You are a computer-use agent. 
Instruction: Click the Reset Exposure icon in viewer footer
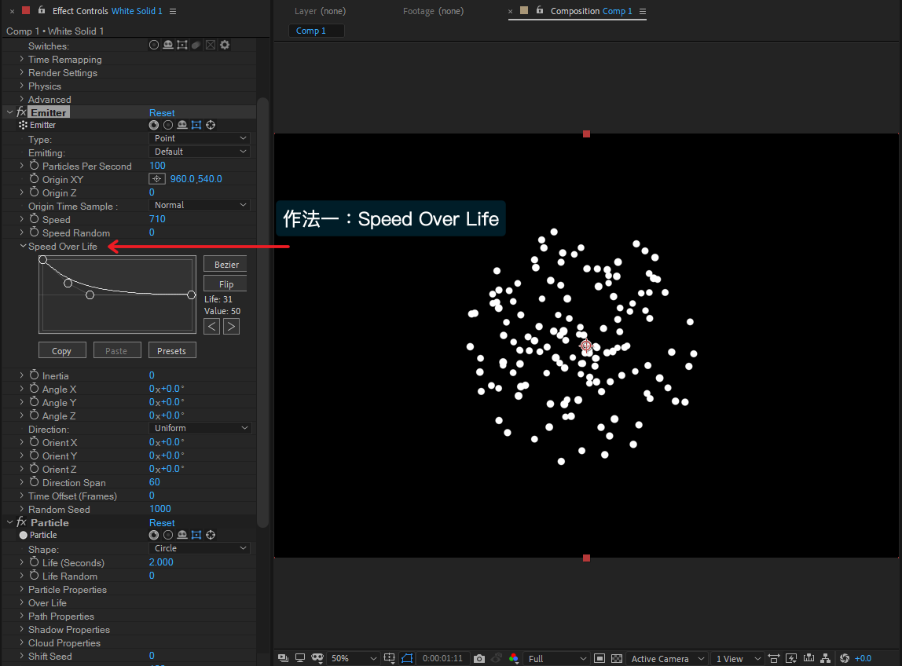pyautogui.click(x=845, y=658)
